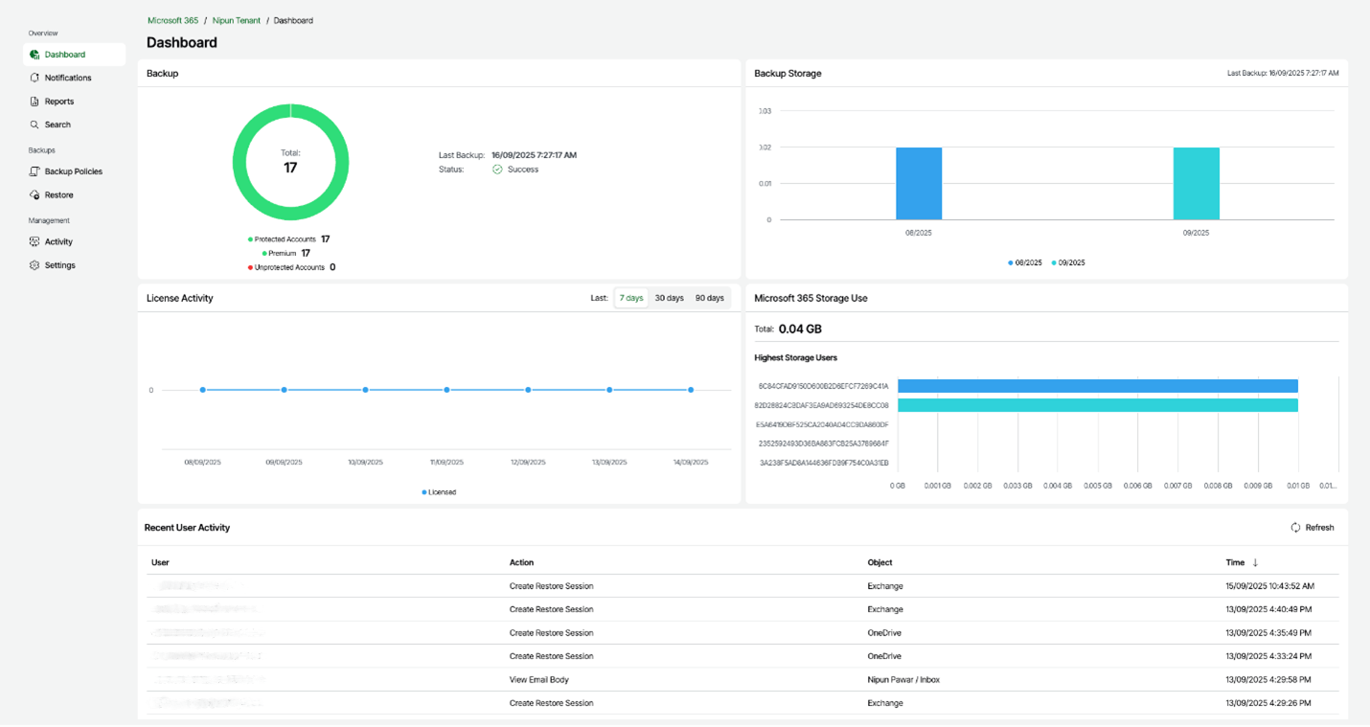Open Notifications via its bell icon
Viewport: 1370px width, 727px height.
(34, 78)
